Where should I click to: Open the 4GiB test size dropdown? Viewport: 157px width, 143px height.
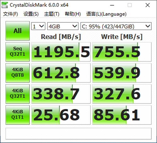click(x=63, y=26)
